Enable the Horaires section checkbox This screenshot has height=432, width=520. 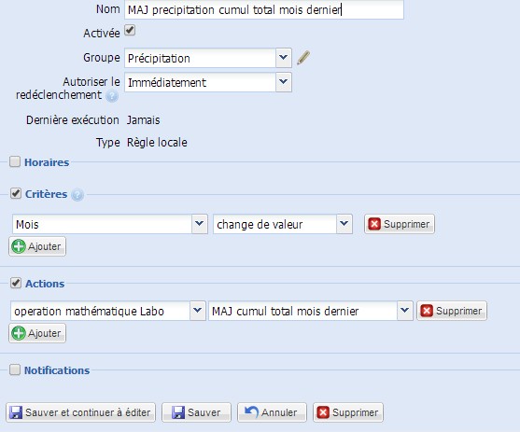coord(15,161)
